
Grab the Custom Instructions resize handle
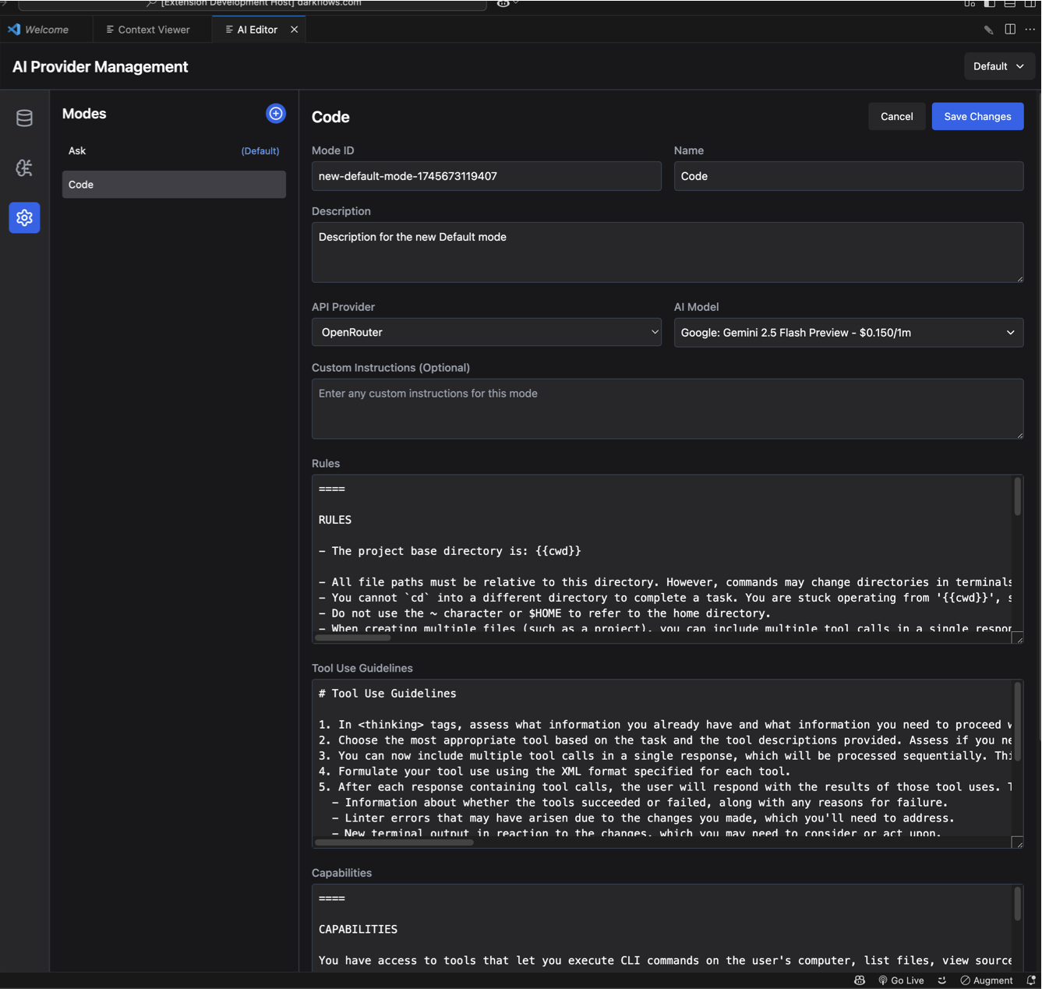pos(1019,435)
